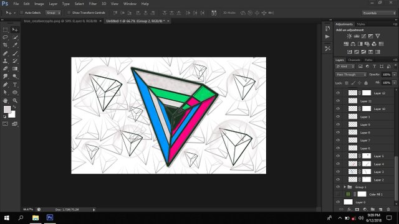Viewport: 399px width, 224px height.
Task: Click the foreground color swatch
Action: 7,110
